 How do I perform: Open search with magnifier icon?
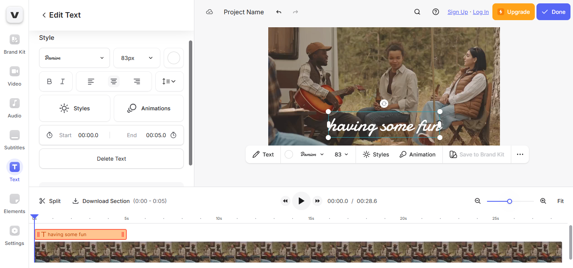[x=417, y=12]
